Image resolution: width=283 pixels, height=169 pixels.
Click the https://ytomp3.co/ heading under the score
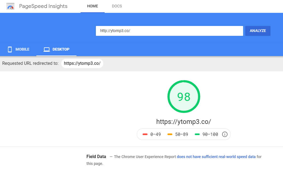pyautogui.click(x=184, y=122)
